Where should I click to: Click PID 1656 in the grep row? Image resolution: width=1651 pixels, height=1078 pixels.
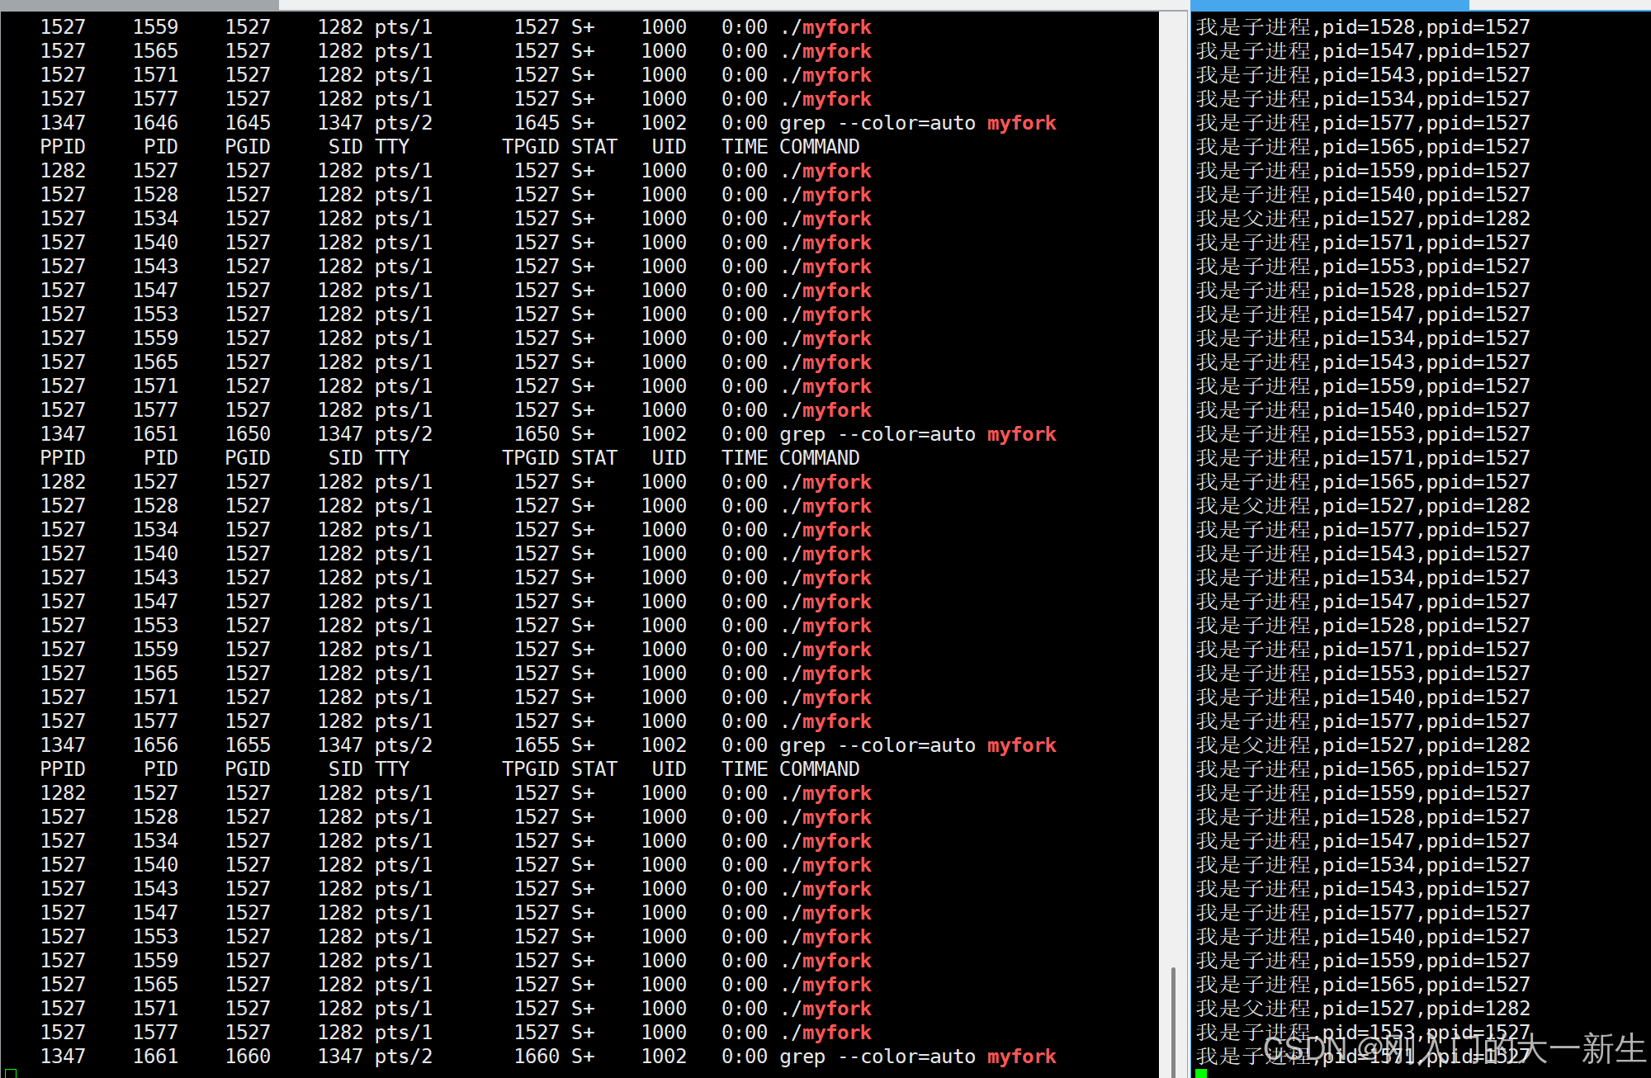coord(155,745)
